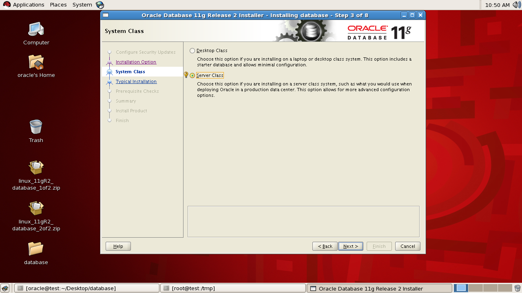Open the System menu
The width and height of the screenshot is (522, 293).
pos(82,5)
